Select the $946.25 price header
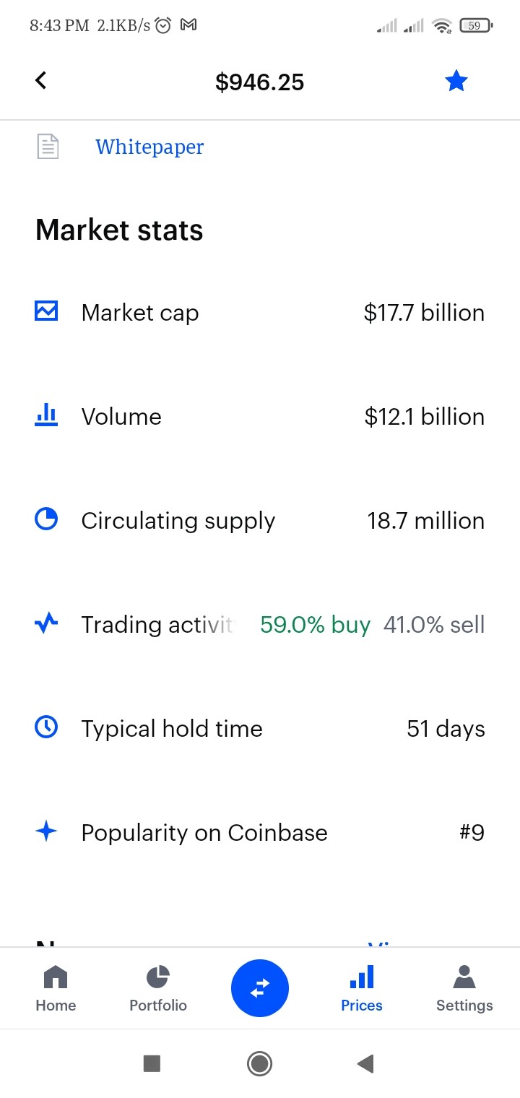This screenshot has height=1098, width=520. 260,82
